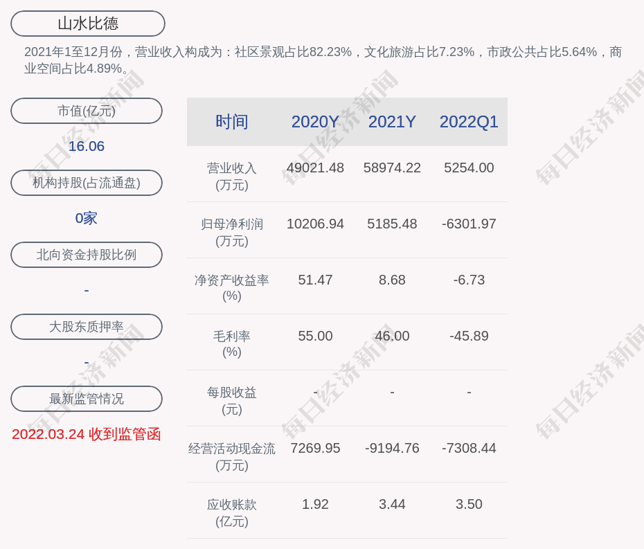Click net profit value 5185.48
Screen dimensions: 644x549
tap(392, 224)
